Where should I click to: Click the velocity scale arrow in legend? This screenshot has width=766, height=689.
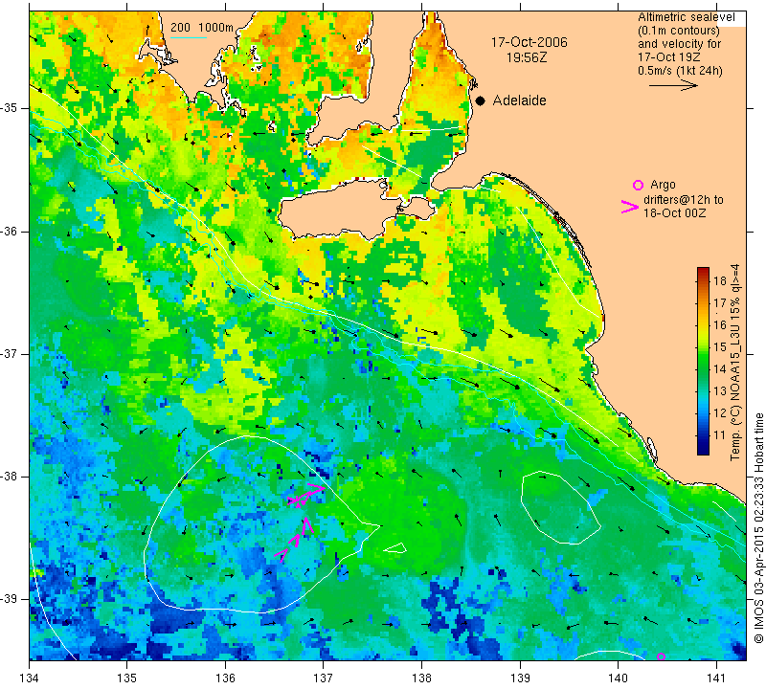pos(673,85)
